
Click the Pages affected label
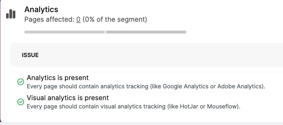(x=49, y=19)
